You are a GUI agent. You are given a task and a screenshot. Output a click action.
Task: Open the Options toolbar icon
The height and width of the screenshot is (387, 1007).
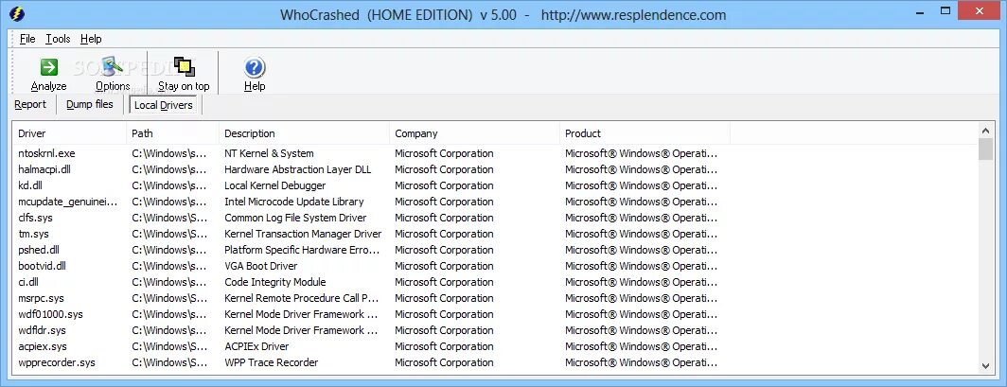[113, 67]
